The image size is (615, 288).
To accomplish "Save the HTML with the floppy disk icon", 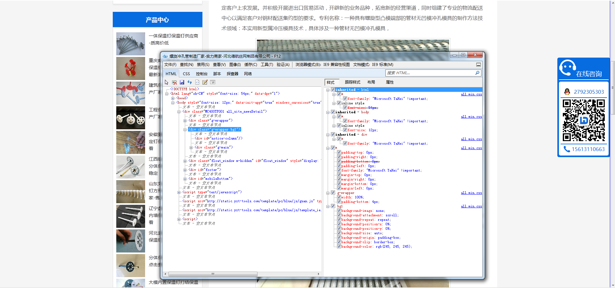I will pos(182,82).
